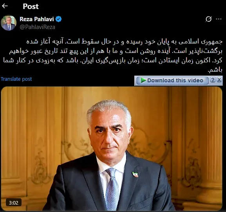This screenshot has width=226, height=212.
Task: Click the last word of the post text
Action: [215, 70]
